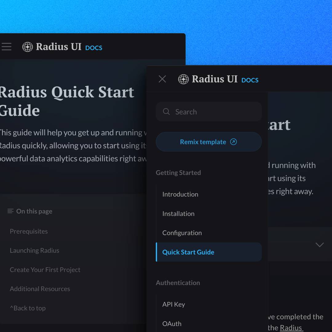
Task: Click the search magnifier icon
Action: pos(166,112)
